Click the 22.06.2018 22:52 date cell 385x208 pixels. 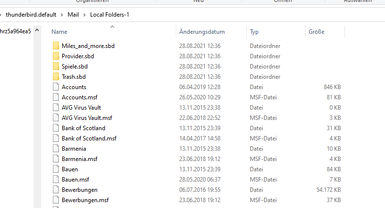click(200, 118)
